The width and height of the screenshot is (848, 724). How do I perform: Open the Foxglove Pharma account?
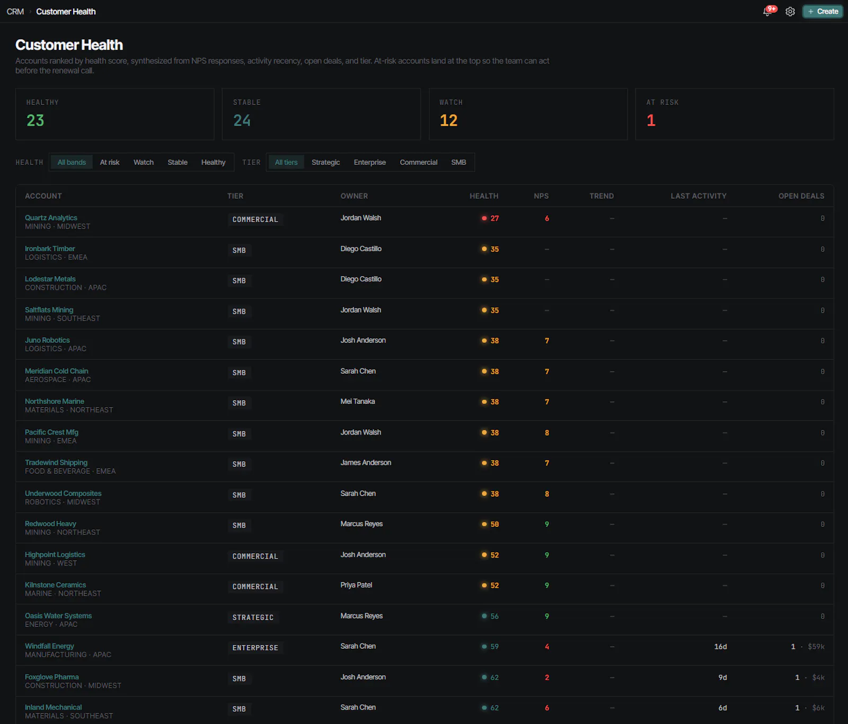[52, 677]
